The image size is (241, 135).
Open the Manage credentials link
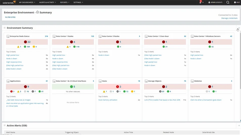(x=229, y=18)
